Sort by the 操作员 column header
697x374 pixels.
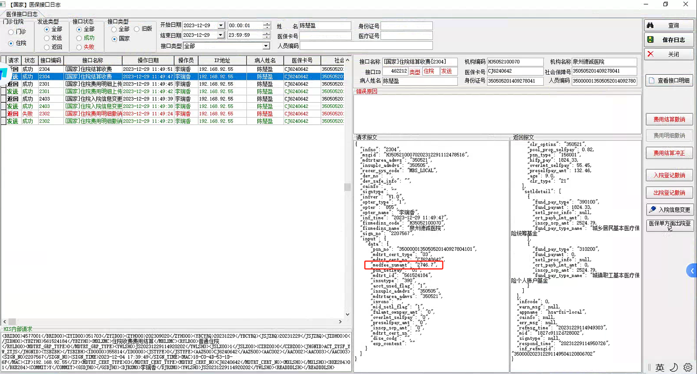(x=186, y=60)
